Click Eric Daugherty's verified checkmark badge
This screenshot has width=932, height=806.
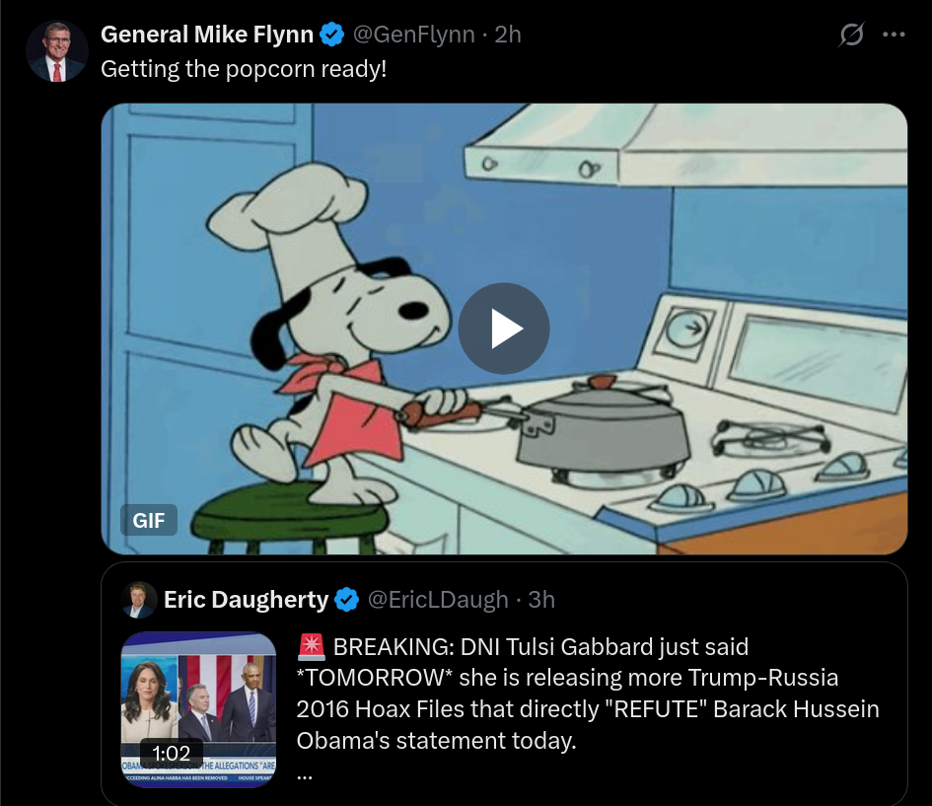click(x=347, y=600)
